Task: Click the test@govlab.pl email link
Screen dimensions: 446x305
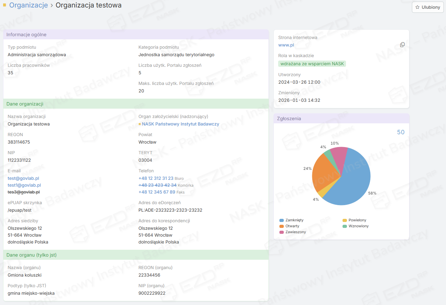Action: (23, 178)
